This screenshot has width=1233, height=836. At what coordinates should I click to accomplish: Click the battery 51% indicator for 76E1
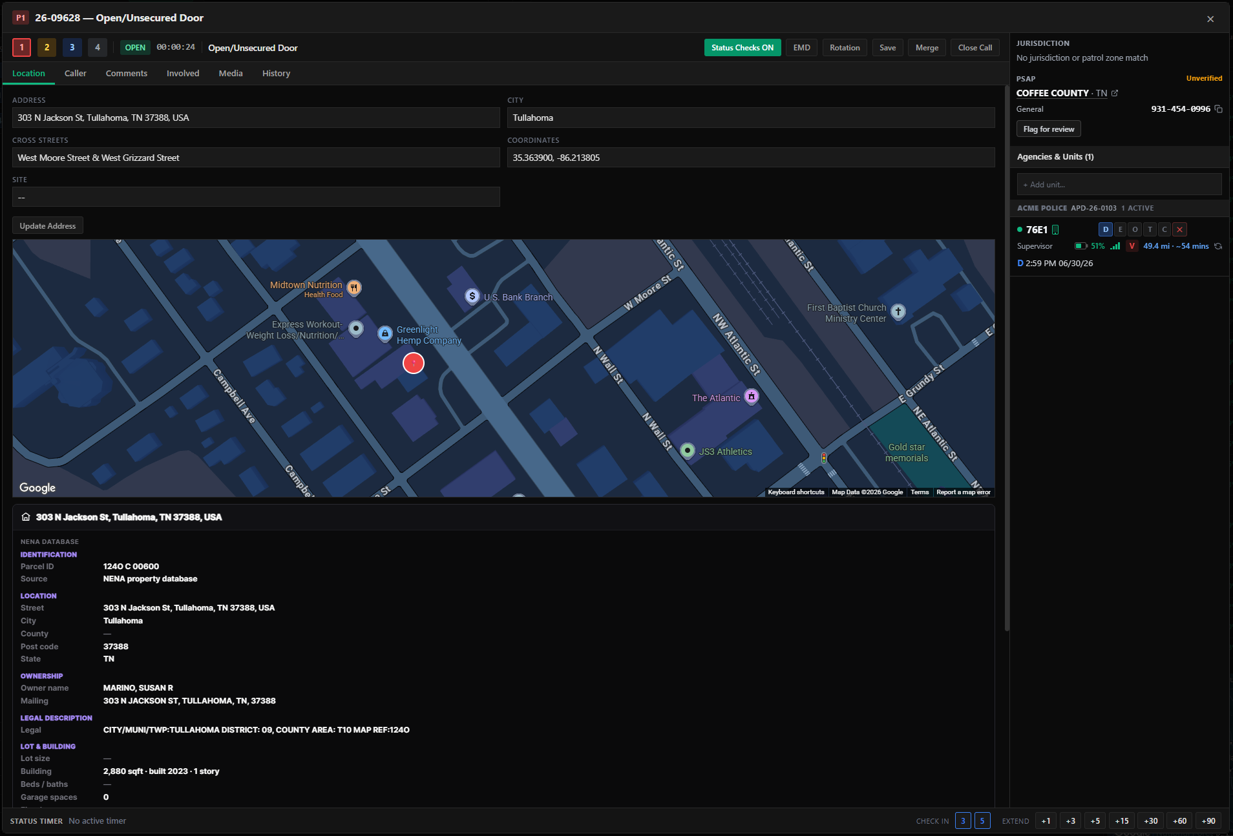point(1090,246)
